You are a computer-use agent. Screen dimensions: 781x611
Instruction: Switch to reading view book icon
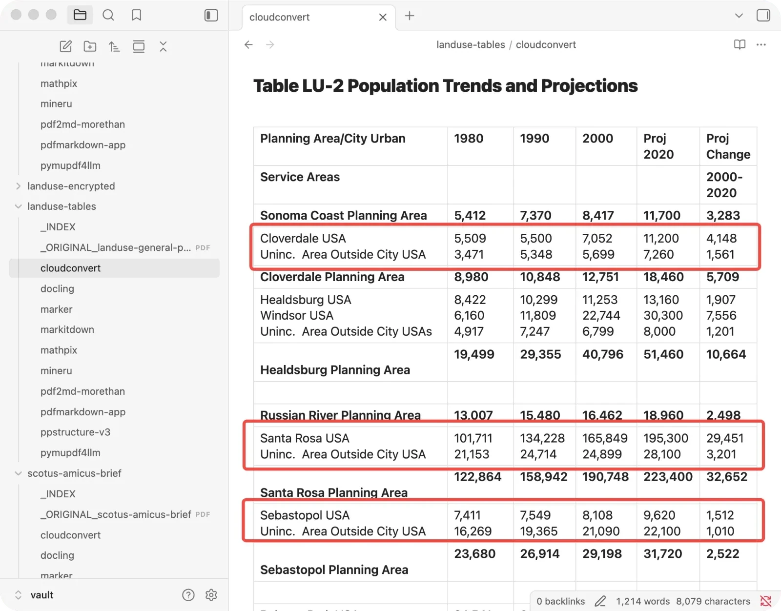(740, 44)
